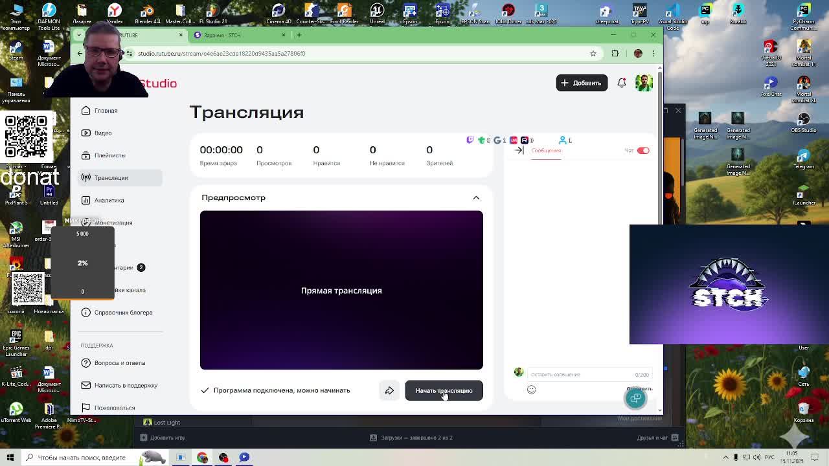Select Трансляции in the sidebar
The height and width of the screenshot is (466, 829).
coord(120,177)
